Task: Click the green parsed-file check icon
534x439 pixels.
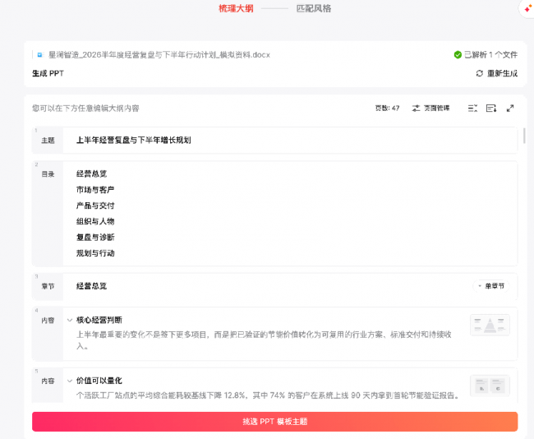Action: (458, 54)
